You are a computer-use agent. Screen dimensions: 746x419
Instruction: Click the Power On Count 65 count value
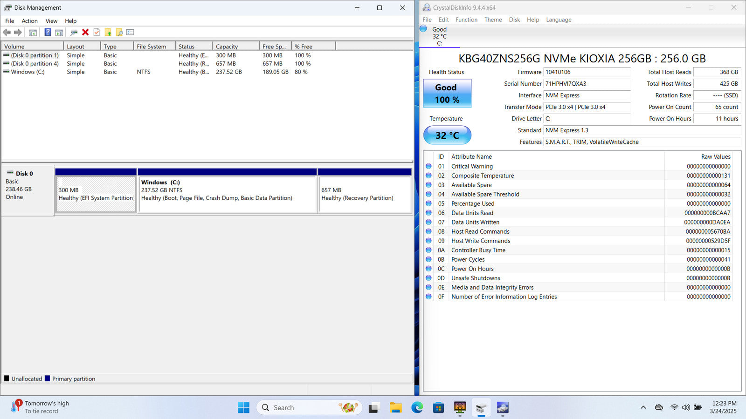click(x=717, y=107)
